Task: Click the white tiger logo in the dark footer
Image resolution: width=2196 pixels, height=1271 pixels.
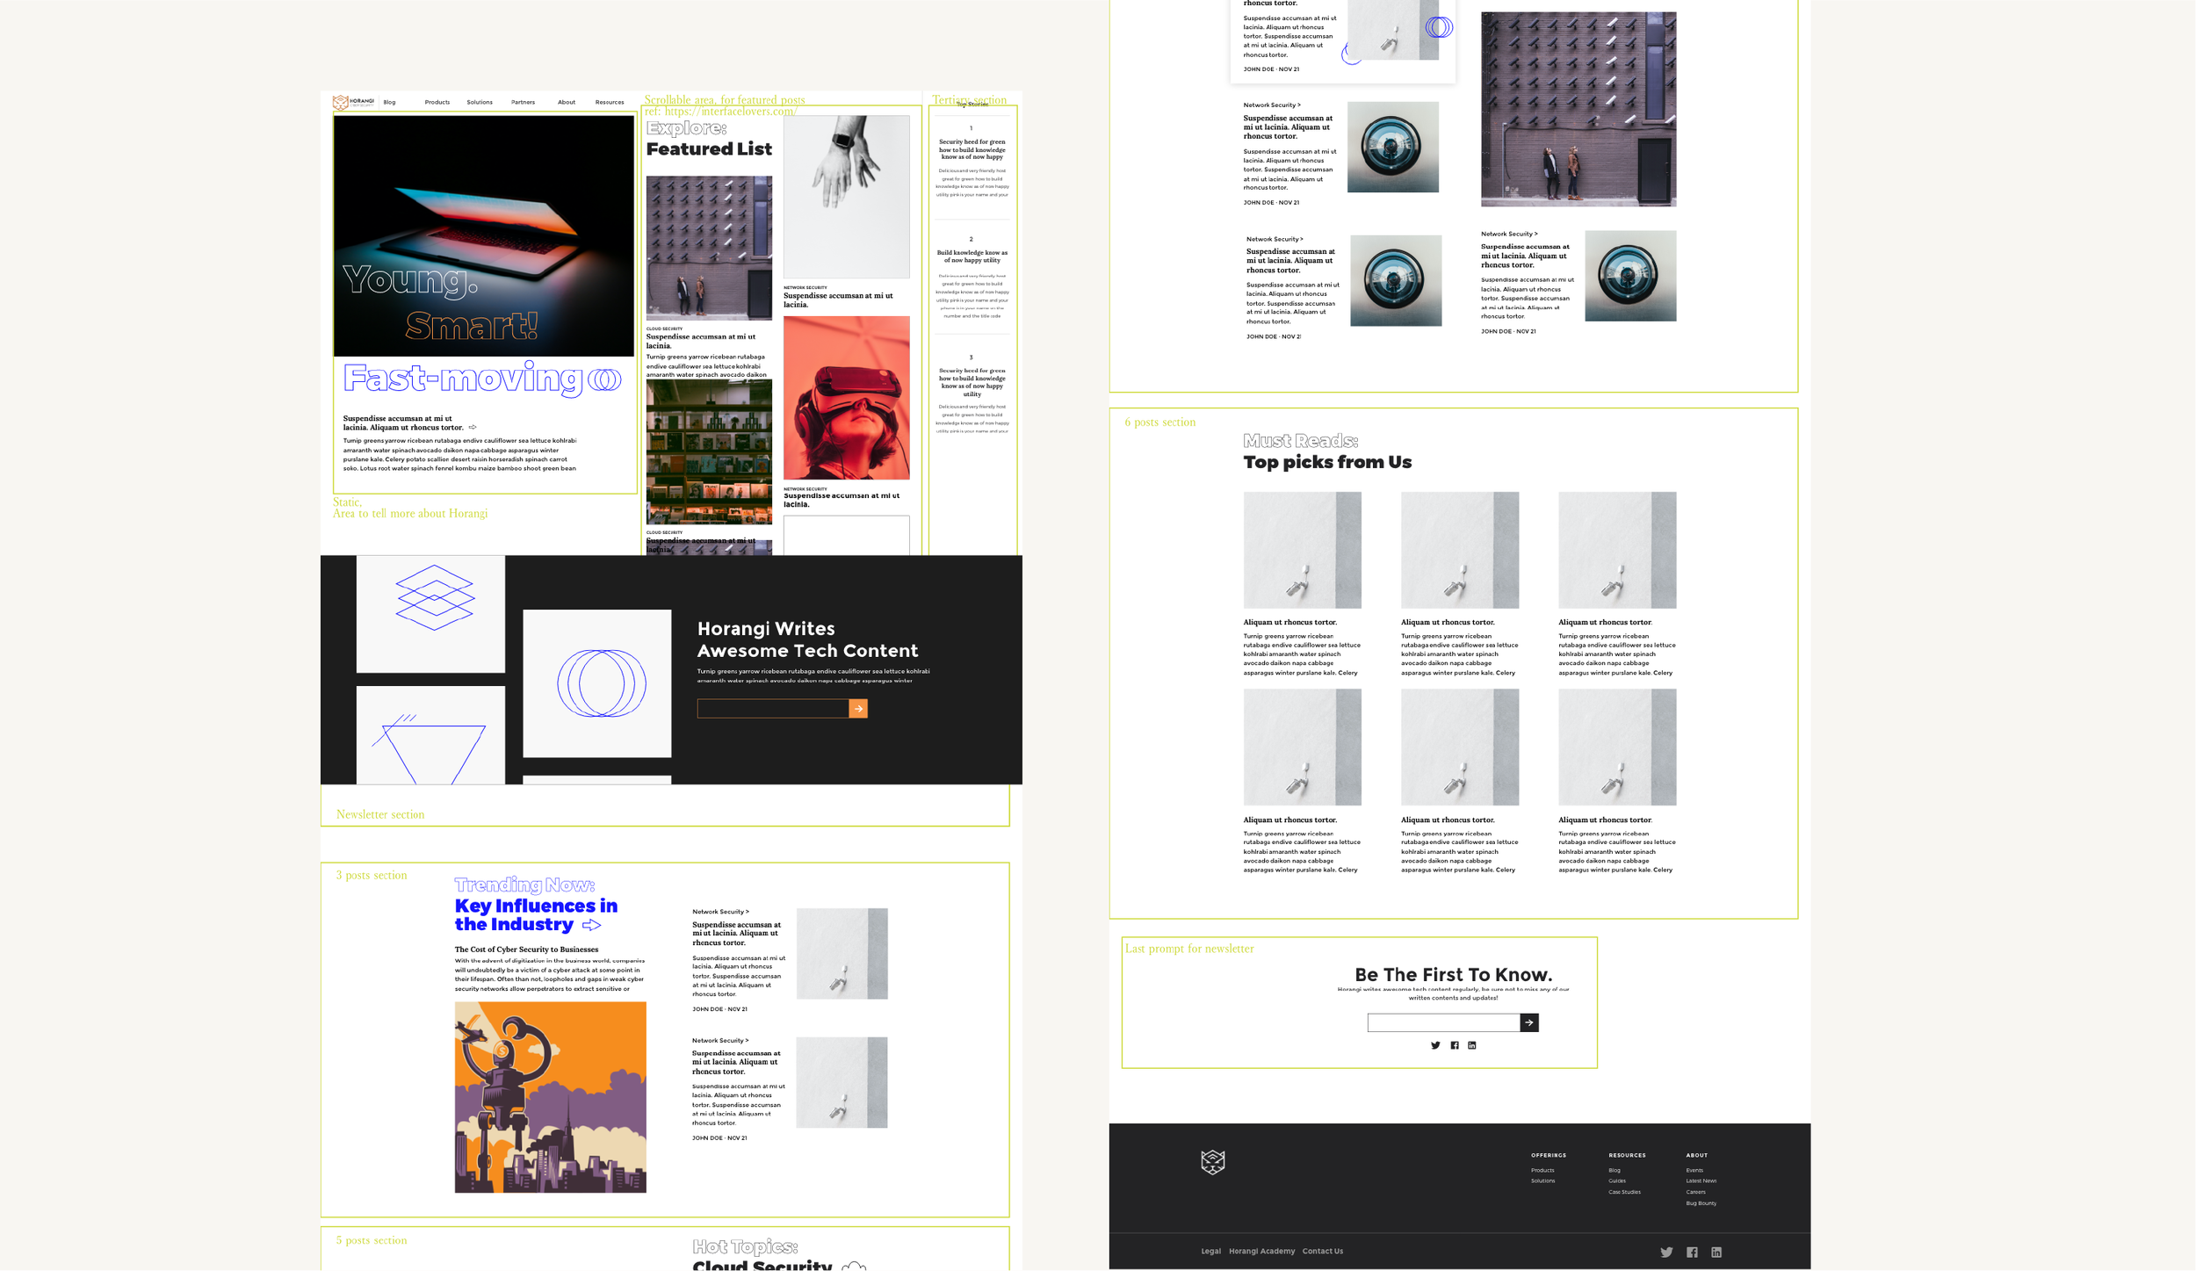Action: pos(1212,1162)
